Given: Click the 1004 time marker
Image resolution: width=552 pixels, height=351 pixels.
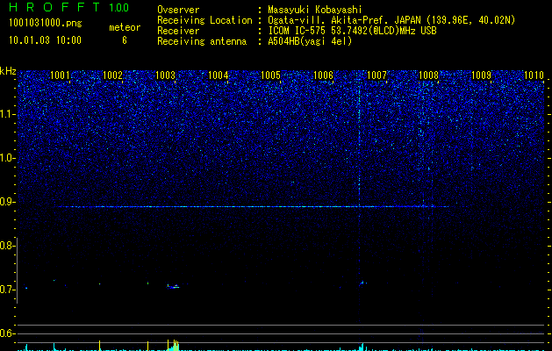Looking at the screenshot, I should (218, 75).
